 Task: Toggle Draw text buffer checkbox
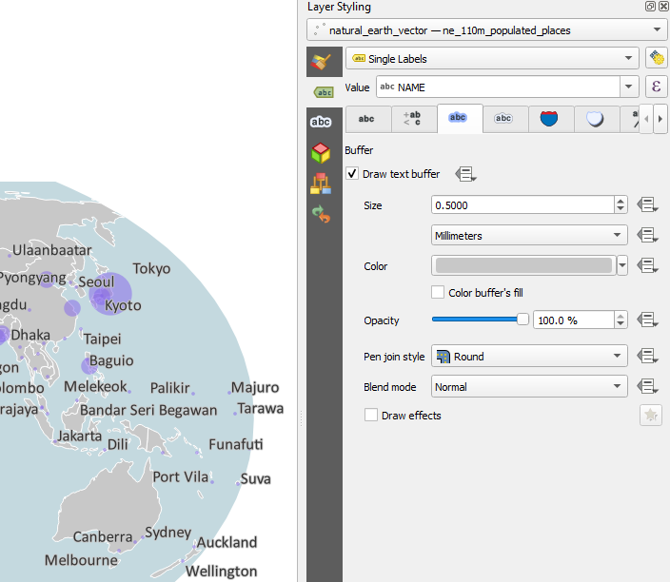click(352, 174)
